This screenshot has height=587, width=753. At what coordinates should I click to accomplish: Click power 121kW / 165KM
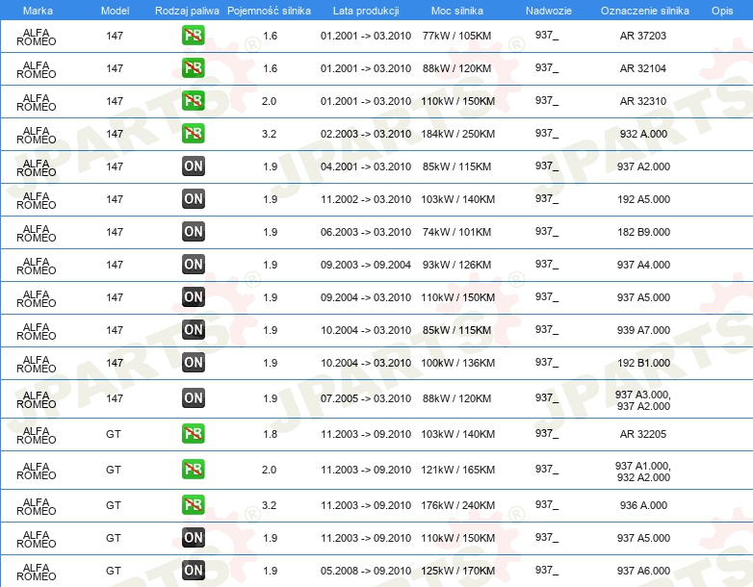457,470
